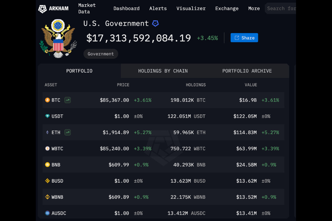Click the 122.051M USDT holdings
Viewport: 332px width, 221px height.
(186, 116)
